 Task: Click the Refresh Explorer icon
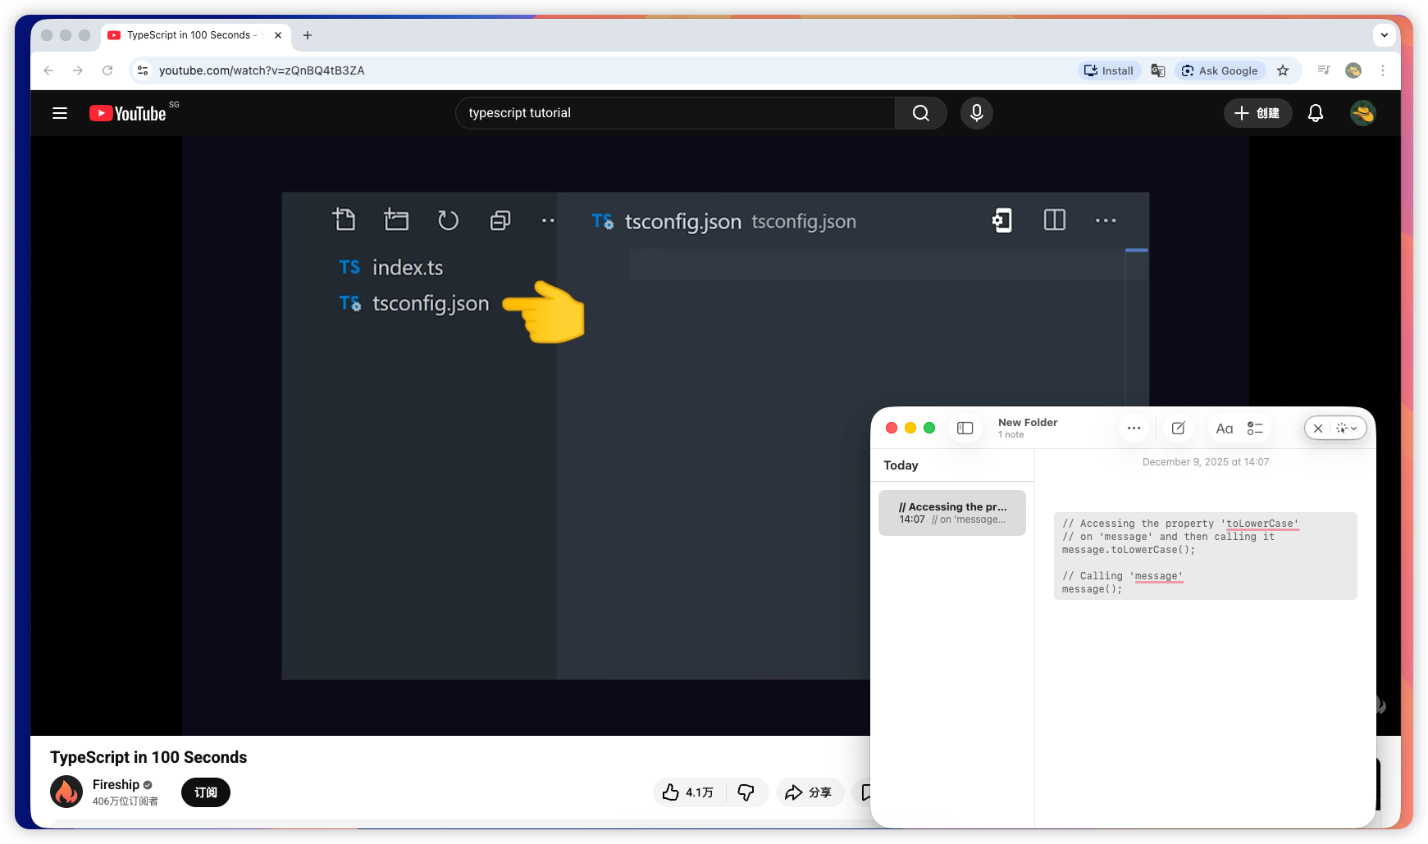pyautogui.click(x=448, y=220)
